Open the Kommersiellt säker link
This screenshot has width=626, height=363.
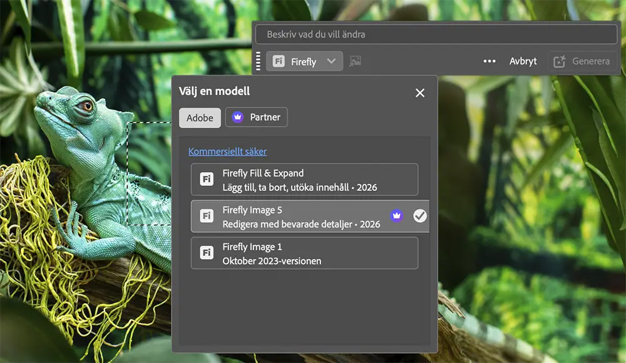click(x=227, y=151)
